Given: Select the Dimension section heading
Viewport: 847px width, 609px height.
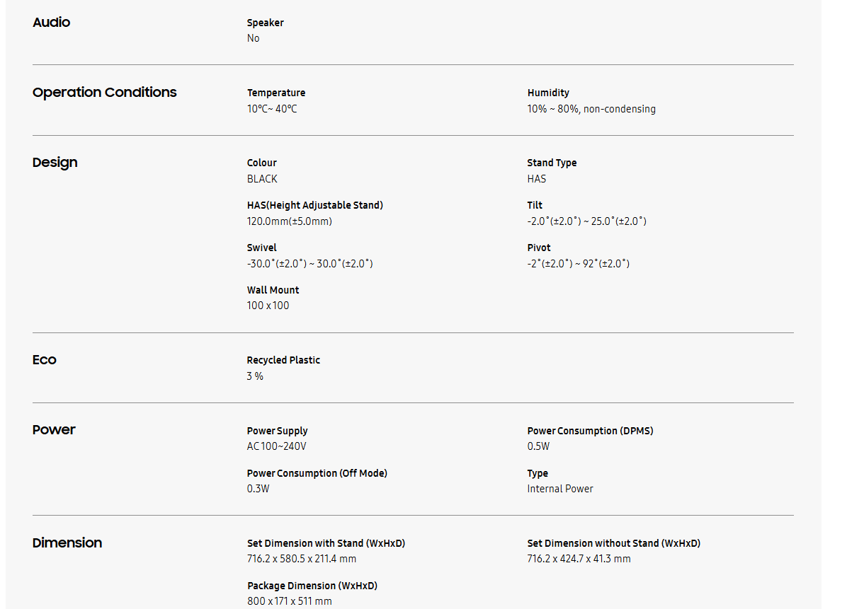Looking at the screenshot, I should point(67,543).
